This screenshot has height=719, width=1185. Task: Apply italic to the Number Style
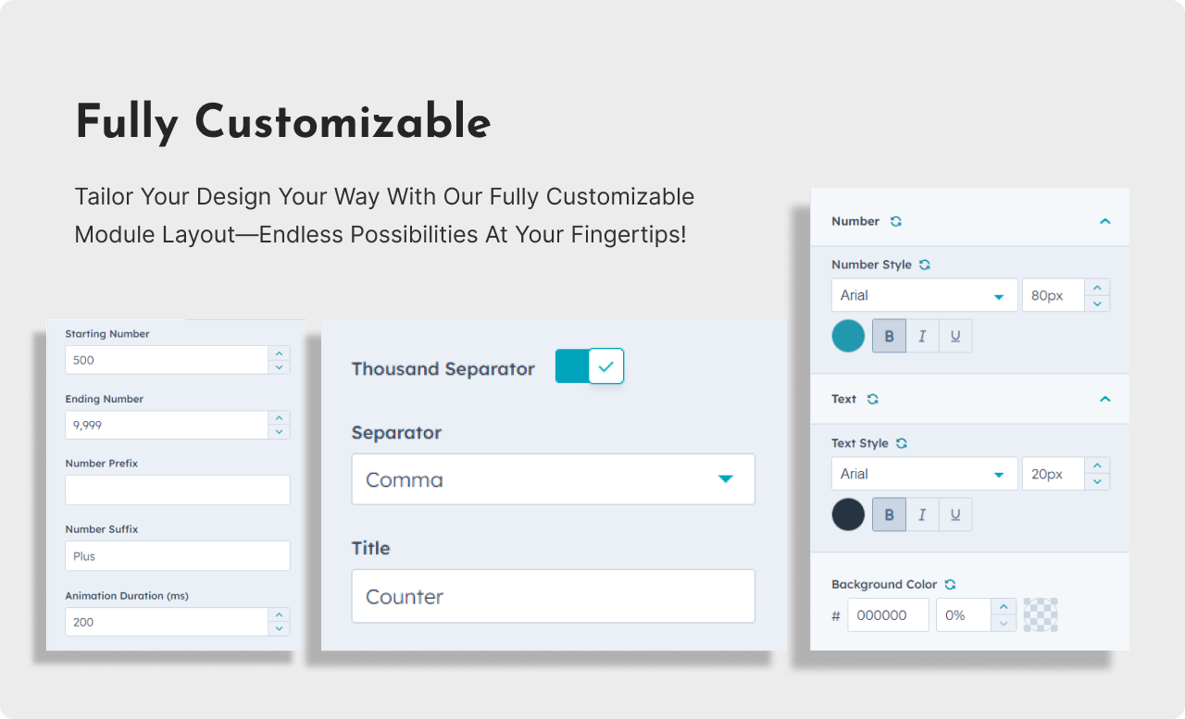[x=922, y=335]
